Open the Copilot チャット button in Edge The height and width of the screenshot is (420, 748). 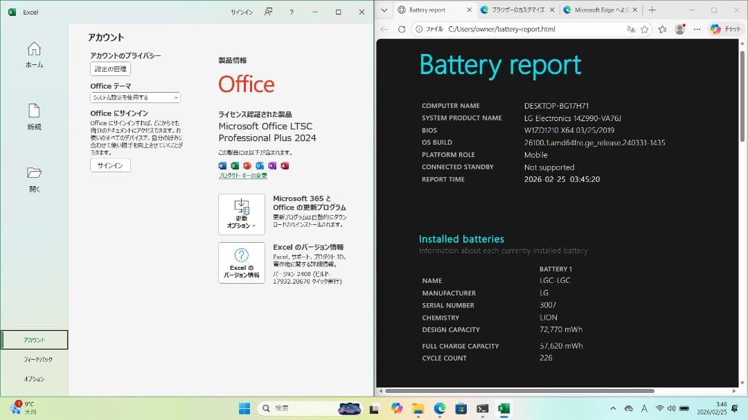click(x=725, y=29)
